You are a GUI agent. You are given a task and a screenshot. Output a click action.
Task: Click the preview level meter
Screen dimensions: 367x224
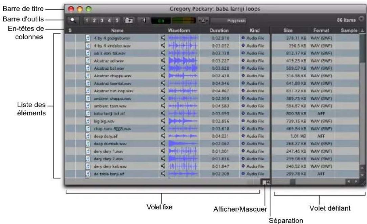[x=183, y=21]
